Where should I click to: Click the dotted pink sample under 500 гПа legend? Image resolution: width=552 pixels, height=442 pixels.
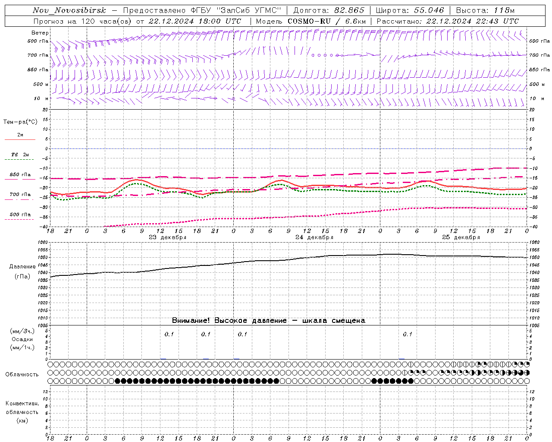point(19,219)
